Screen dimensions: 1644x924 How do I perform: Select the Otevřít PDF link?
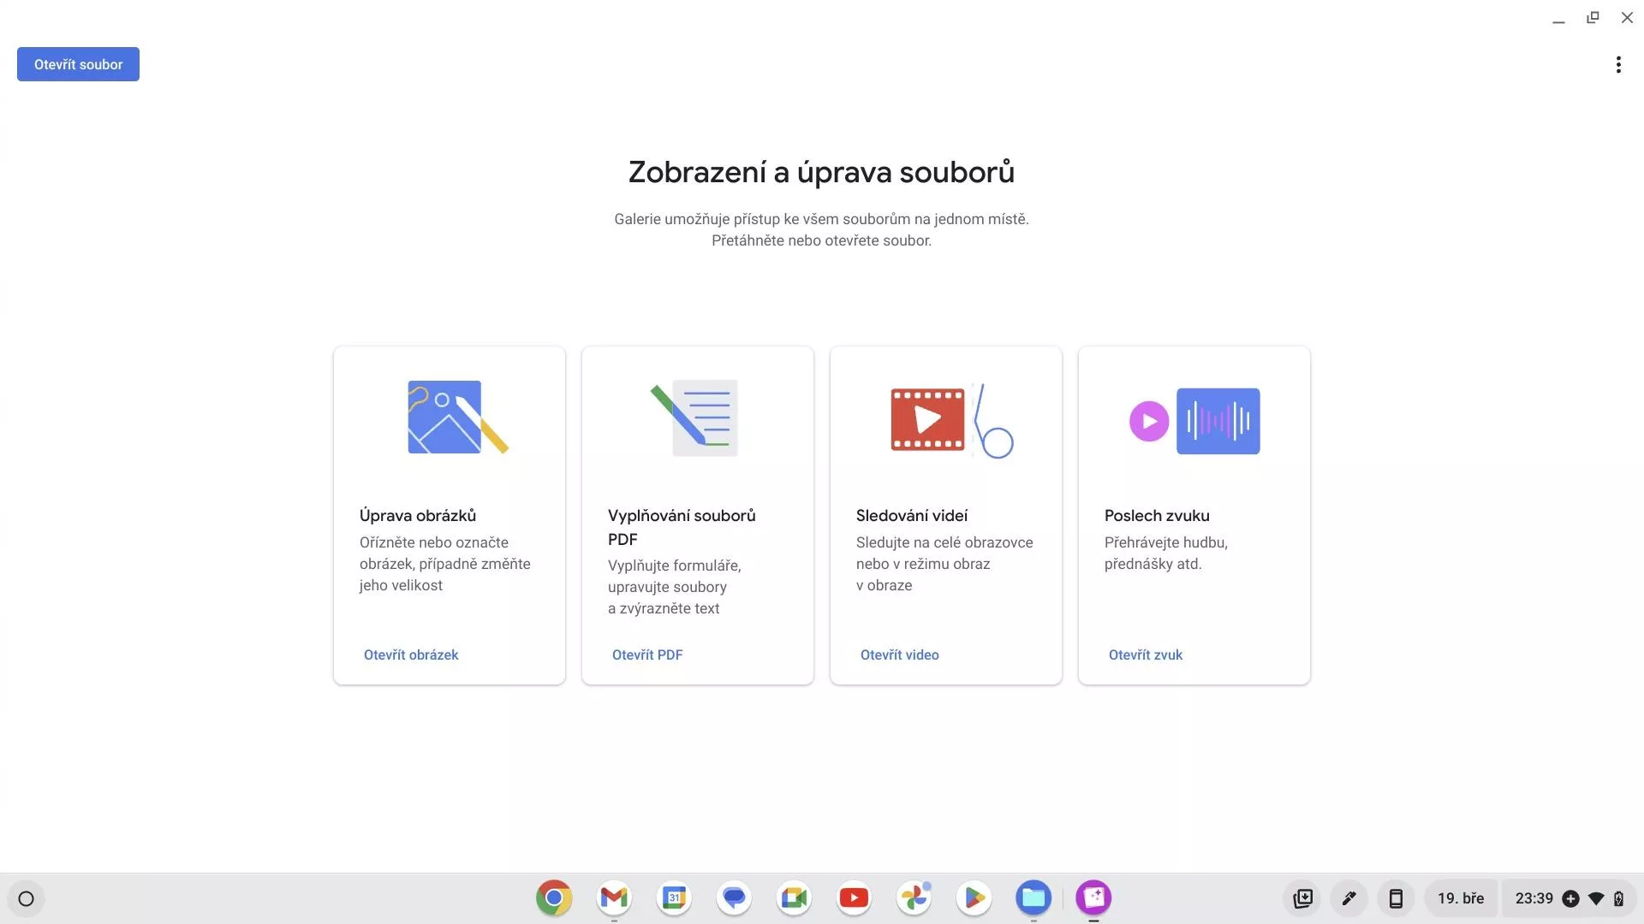[647, 654]
